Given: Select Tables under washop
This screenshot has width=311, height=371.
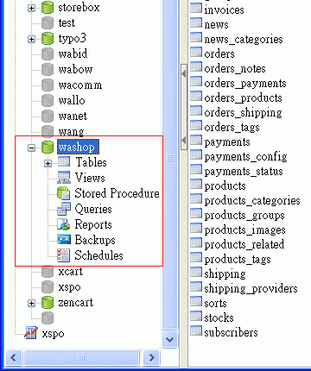Looking at the screenshot, I should 91,162.
